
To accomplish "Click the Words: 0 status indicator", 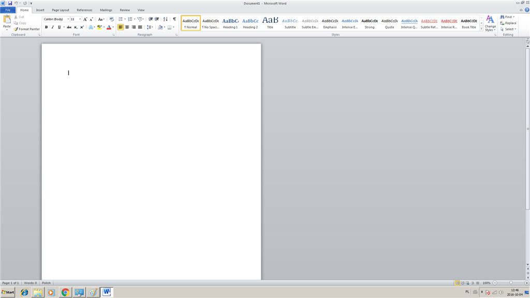I will [x=31, y=283].
